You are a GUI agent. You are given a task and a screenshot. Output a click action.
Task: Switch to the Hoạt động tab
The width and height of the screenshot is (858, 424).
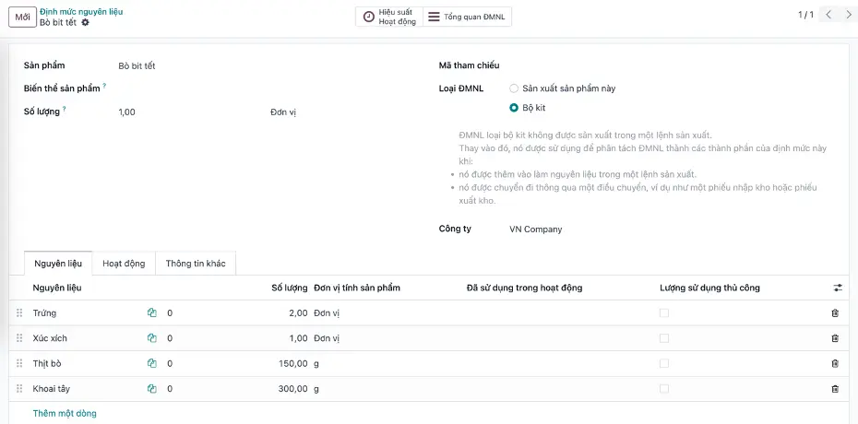coord(124,264)
